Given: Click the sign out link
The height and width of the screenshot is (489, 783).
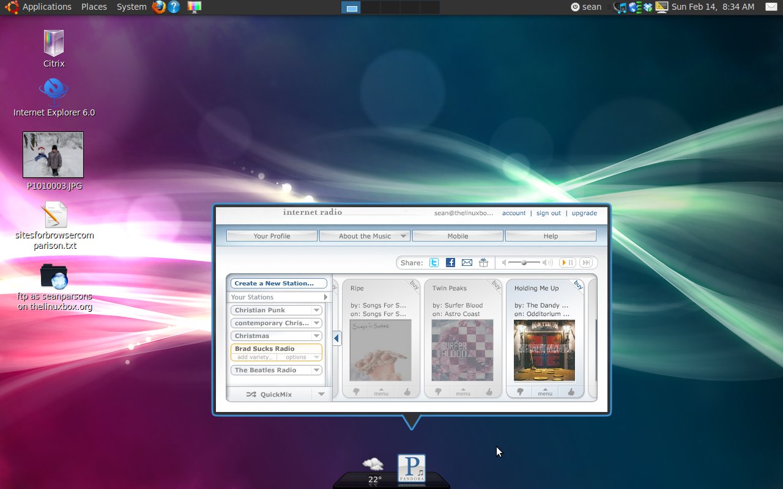Looking at the screenshot, I should pos(549,213).
